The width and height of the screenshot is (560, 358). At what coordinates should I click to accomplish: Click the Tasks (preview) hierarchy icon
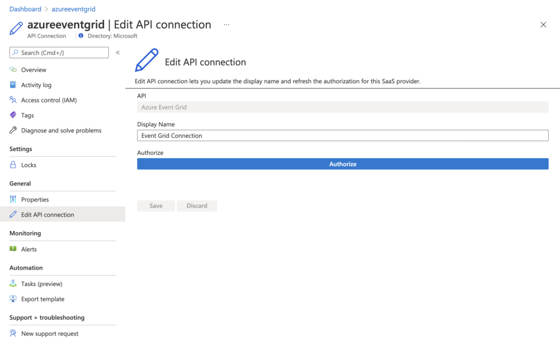pos(13,284)
